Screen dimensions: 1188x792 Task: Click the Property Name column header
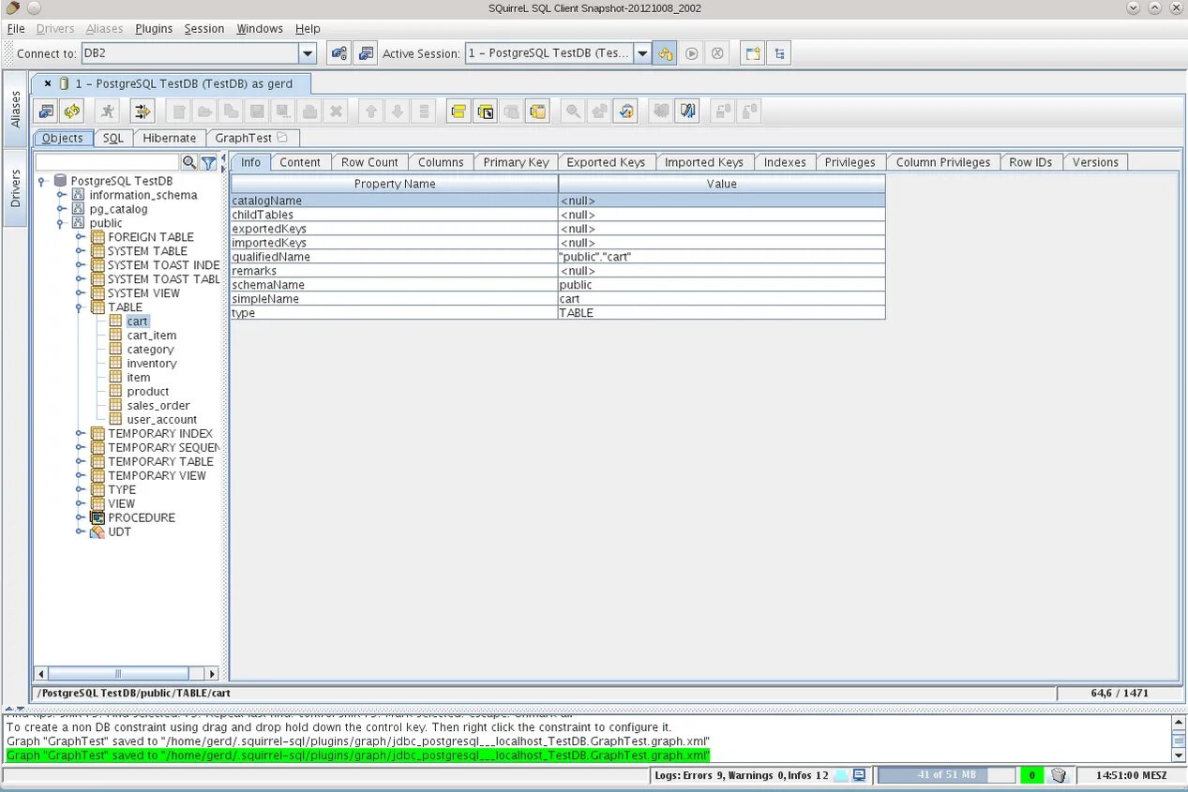pos(395,184)
